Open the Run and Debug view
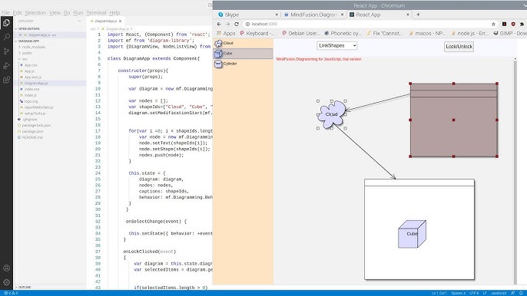Screen dimensions: 527x296 6,66
